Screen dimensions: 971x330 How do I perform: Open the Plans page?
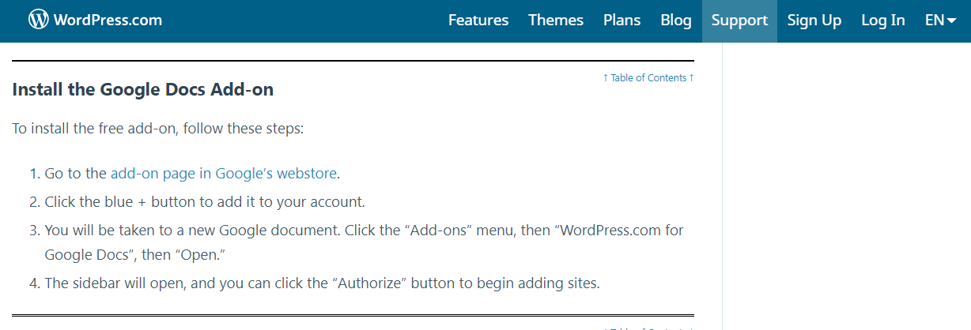tap(622, 21)
